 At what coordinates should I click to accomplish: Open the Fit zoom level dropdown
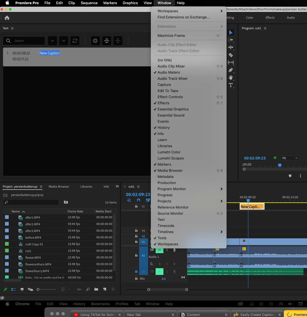[x=290, y=158]
